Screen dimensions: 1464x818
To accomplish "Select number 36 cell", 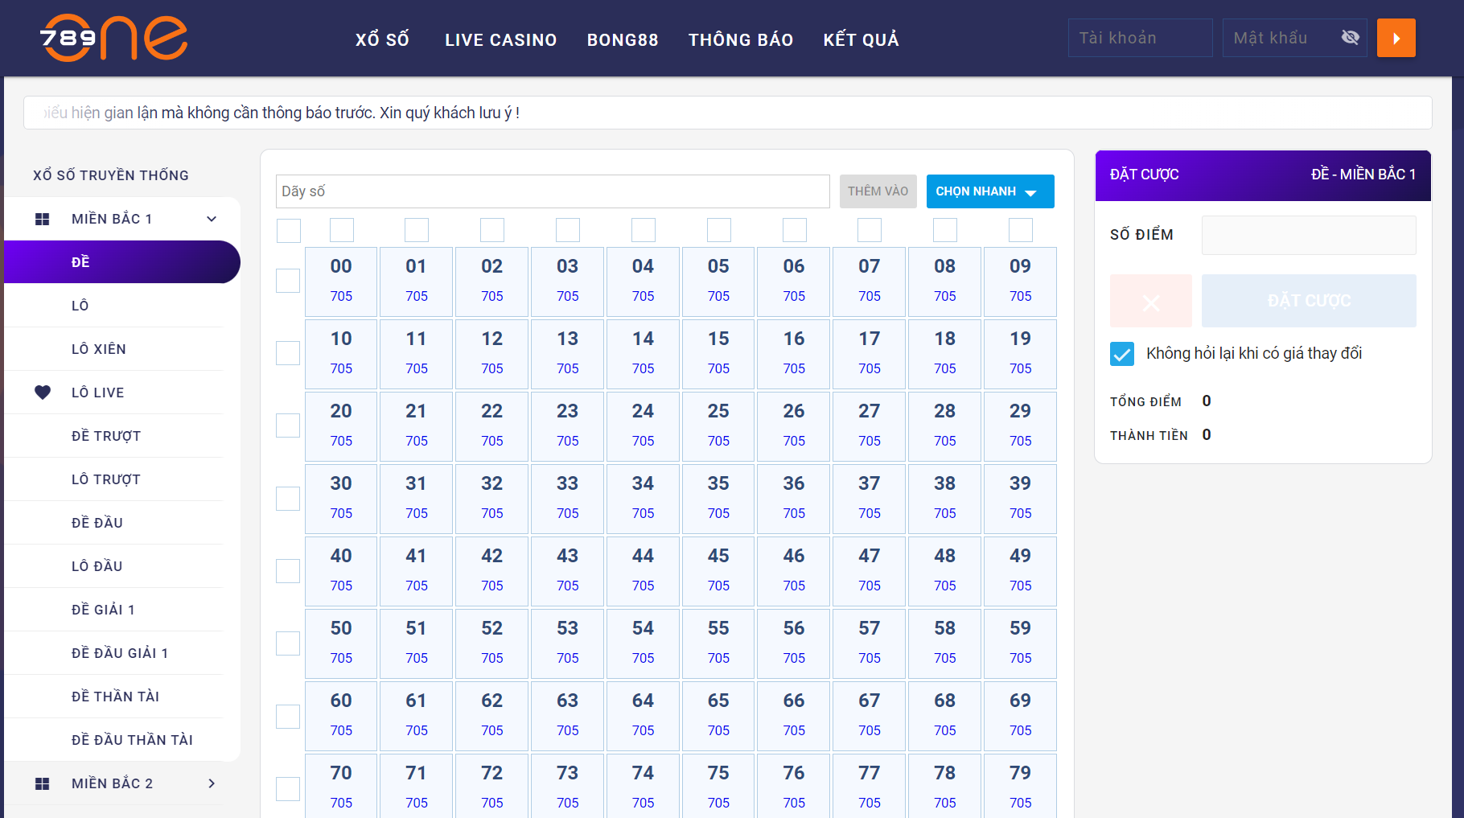I will [794, 499].
